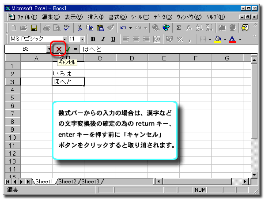Toggle Underline formatting
Screen dimensions: 265x201
click(113, 39)
